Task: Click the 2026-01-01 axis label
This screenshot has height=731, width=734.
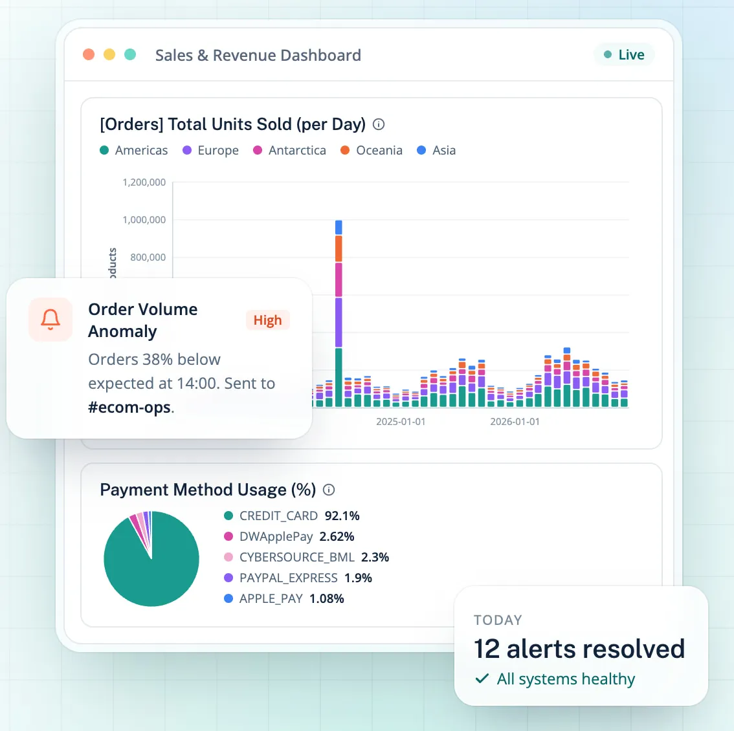Action: click(515, 422)
